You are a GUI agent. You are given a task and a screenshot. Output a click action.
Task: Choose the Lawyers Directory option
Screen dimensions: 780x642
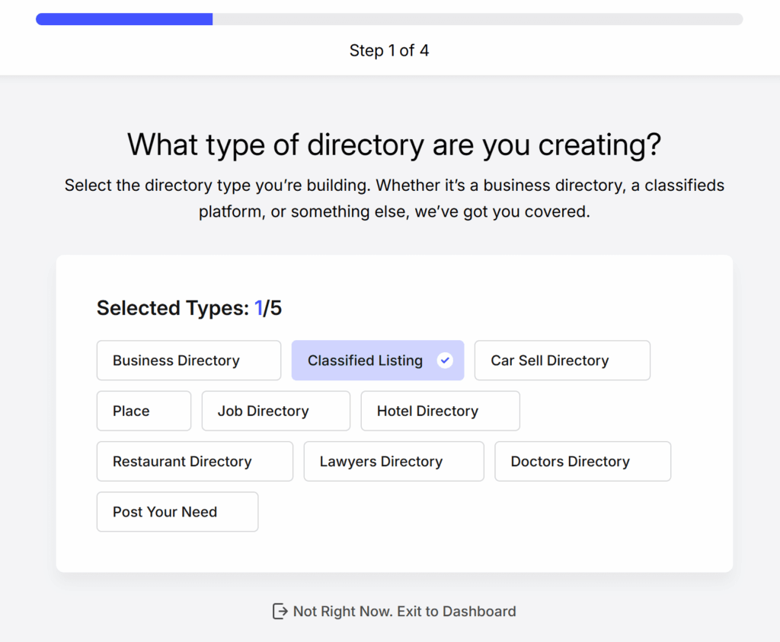[393, 462]
